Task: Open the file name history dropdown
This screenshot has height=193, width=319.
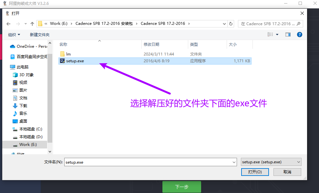Action: (x=234, y=162)
